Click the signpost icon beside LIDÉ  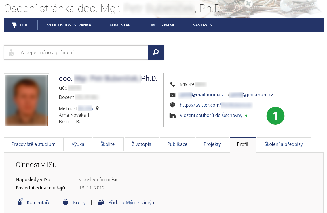[14, 25]
